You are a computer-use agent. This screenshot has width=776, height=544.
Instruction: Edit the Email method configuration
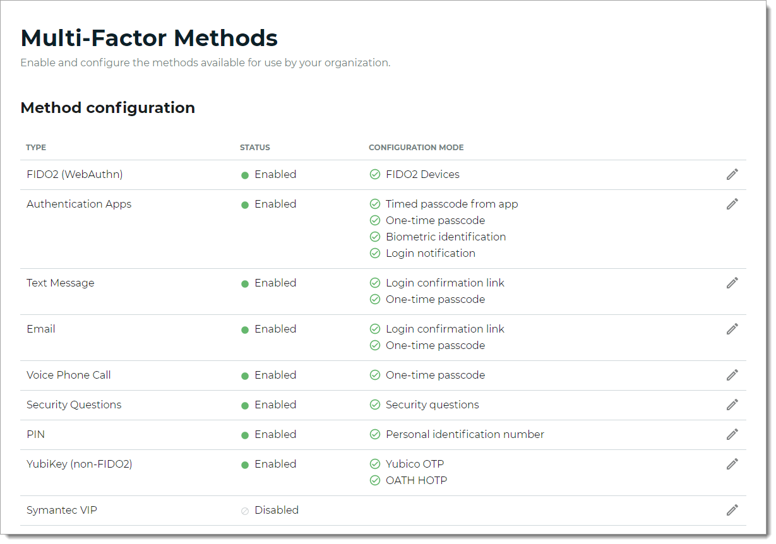point(732,329)
